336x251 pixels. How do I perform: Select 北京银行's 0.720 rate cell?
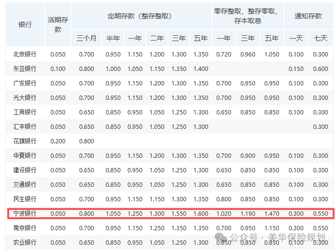point(224,55)
